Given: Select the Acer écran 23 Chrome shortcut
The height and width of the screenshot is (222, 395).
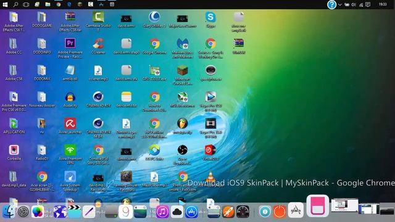Looking at the screenshot, I should click(x=42, y=176).
